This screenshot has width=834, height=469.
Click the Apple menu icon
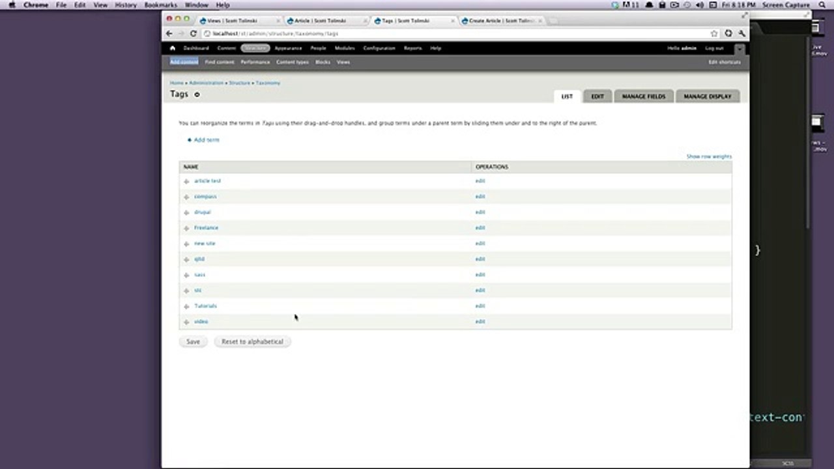coord(12,5)
